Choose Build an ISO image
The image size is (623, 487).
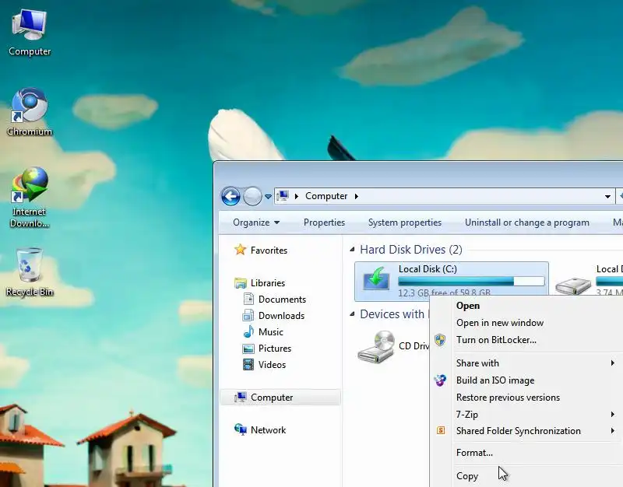(x=495, y=380)
